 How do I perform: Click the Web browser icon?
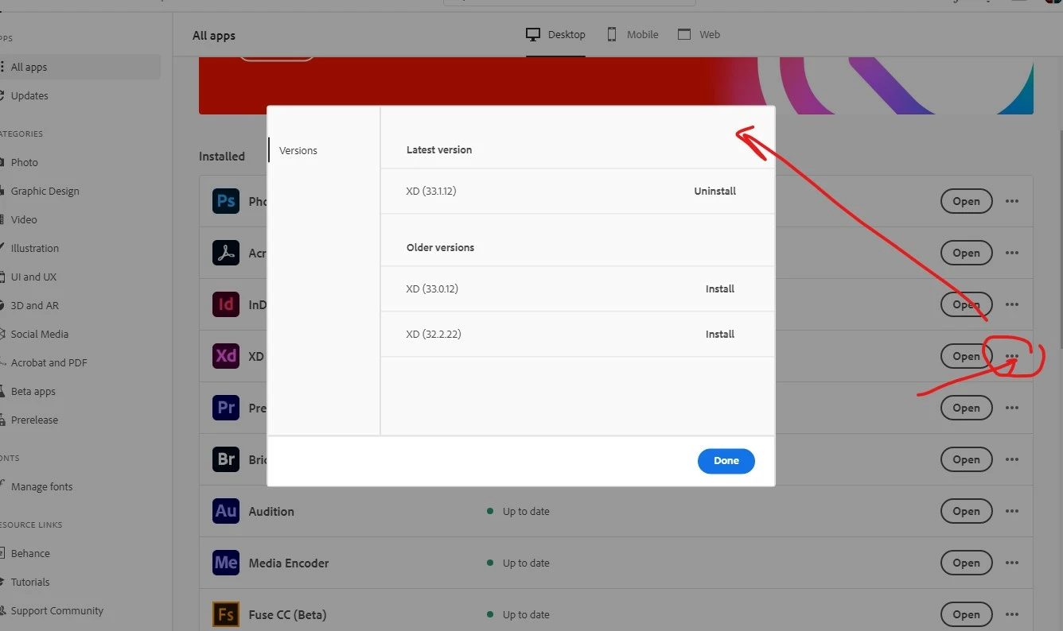(684, 35)
